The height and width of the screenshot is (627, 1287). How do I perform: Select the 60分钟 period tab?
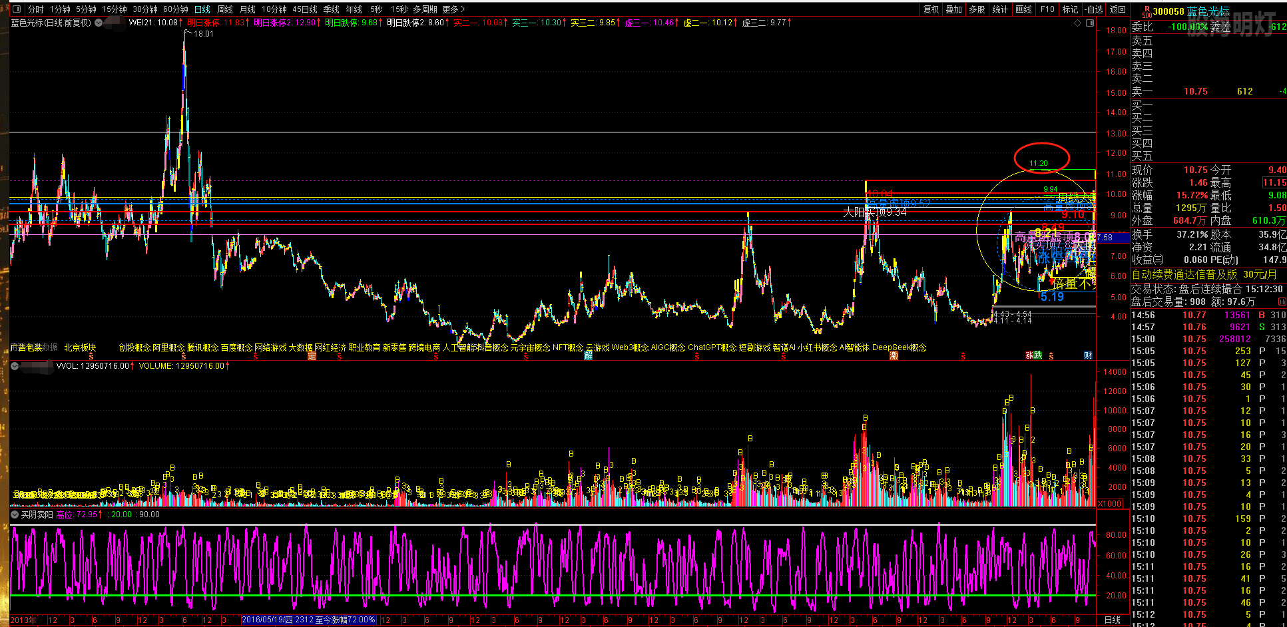pyautogui.click(x=176, y=9)
